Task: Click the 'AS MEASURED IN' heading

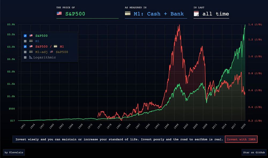Action: (x=136, y=7)
